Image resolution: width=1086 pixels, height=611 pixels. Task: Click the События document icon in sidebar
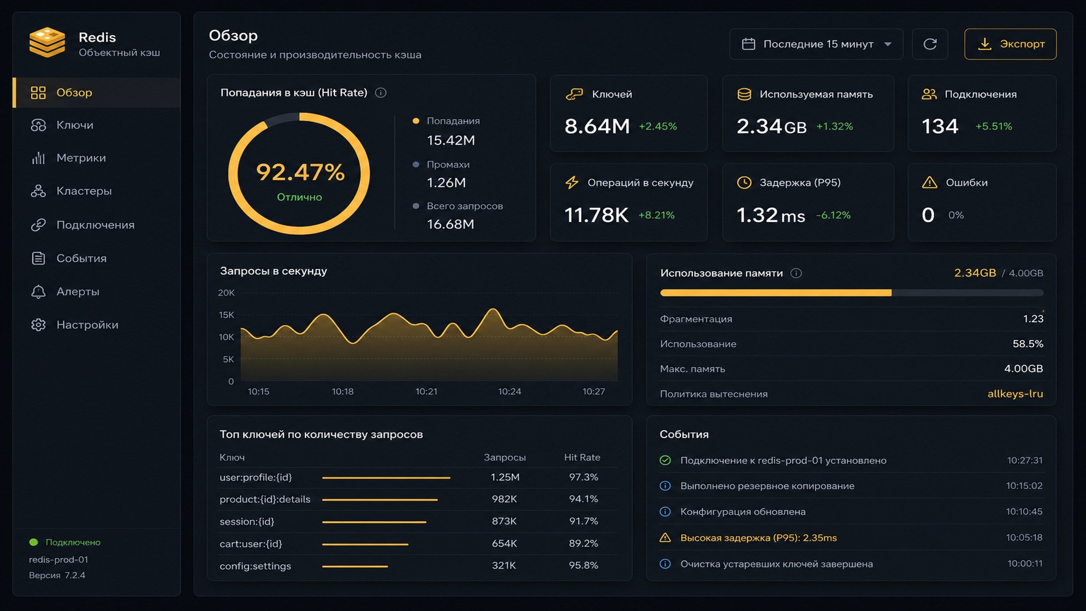pyautogui.click(x=38, y=258)
